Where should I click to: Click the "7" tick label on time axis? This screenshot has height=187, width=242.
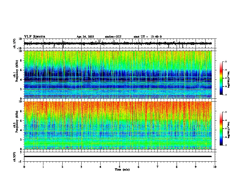point(158,167)
